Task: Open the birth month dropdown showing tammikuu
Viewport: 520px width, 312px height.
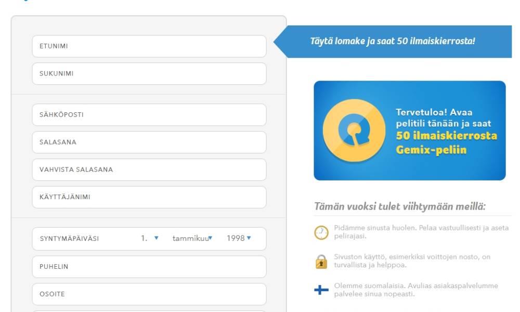Action: point(192,239)
